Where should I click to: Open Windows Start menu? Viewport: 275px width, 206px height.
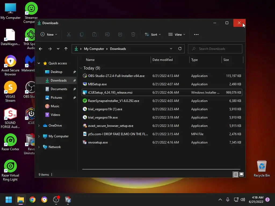point(9,200)
